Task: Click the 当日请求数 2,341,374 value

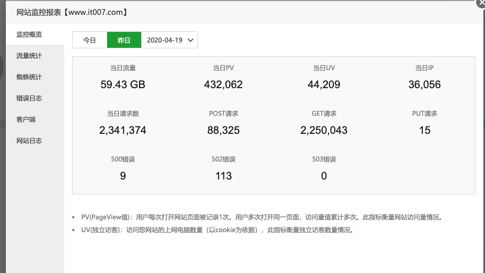Action: coord(123,130)
